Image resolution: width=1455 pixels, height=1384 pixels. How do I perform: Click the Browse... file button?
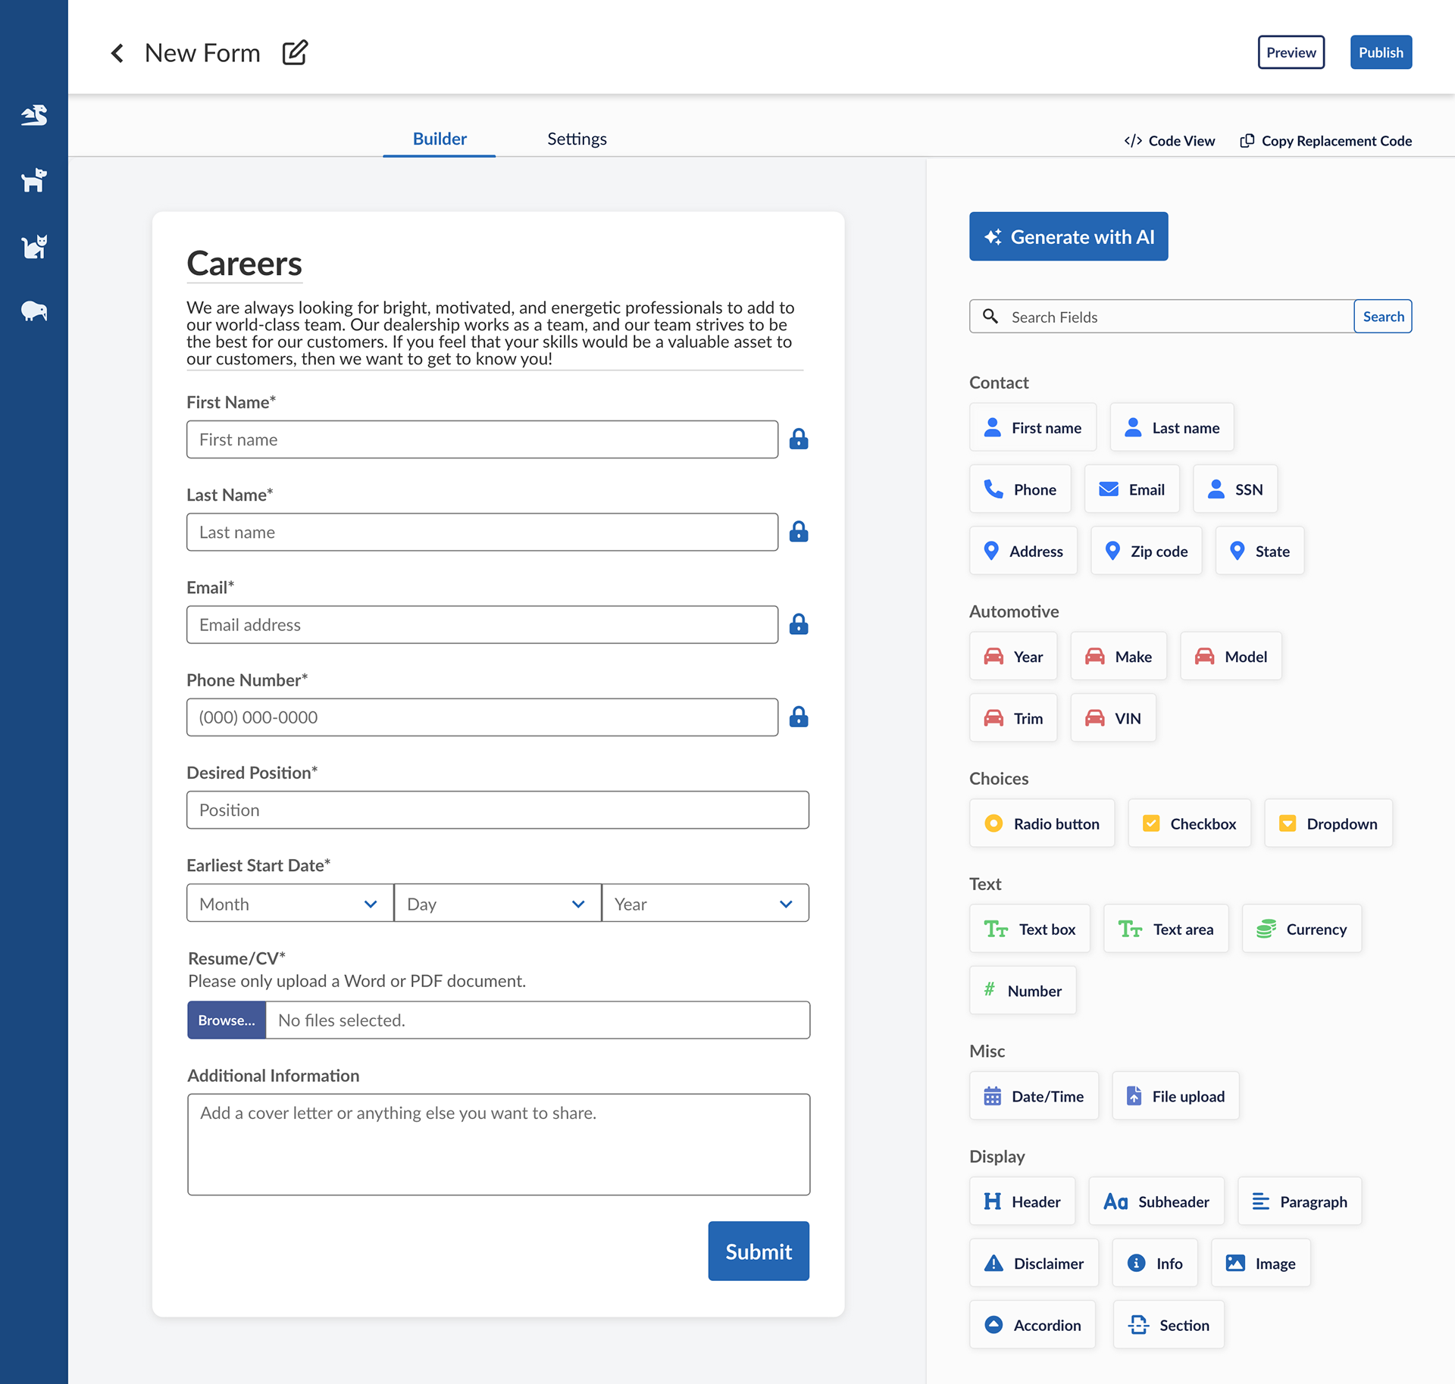[x=227, y=1020]
